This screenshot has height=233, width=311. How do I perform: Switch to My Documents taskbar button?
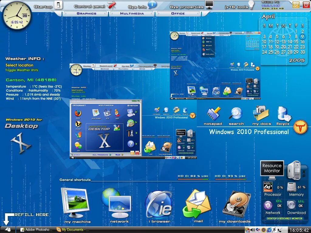click(x=73, y=230)
